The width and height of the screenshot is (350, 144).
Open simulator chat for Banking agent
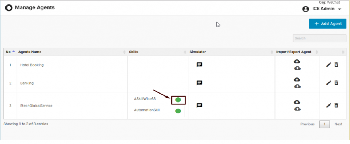[200, 83]
